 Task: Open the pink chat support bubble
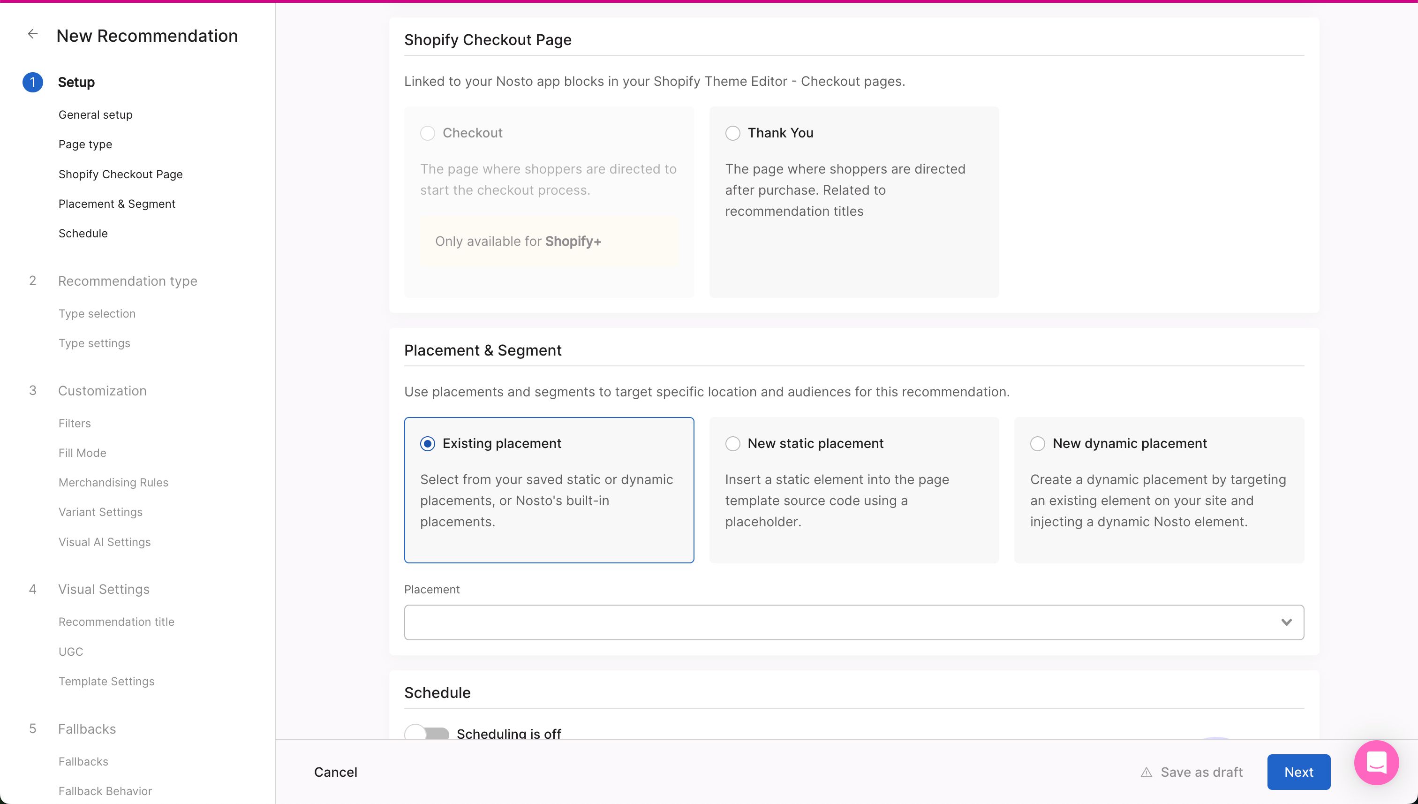[1375, 763]
